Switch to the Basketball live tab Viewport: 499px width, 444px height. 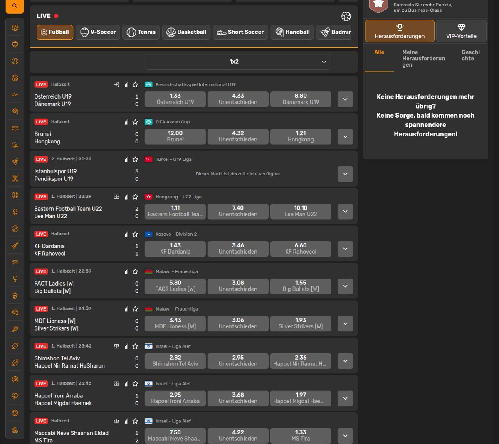pyautogui.click(x=186, y=32)
